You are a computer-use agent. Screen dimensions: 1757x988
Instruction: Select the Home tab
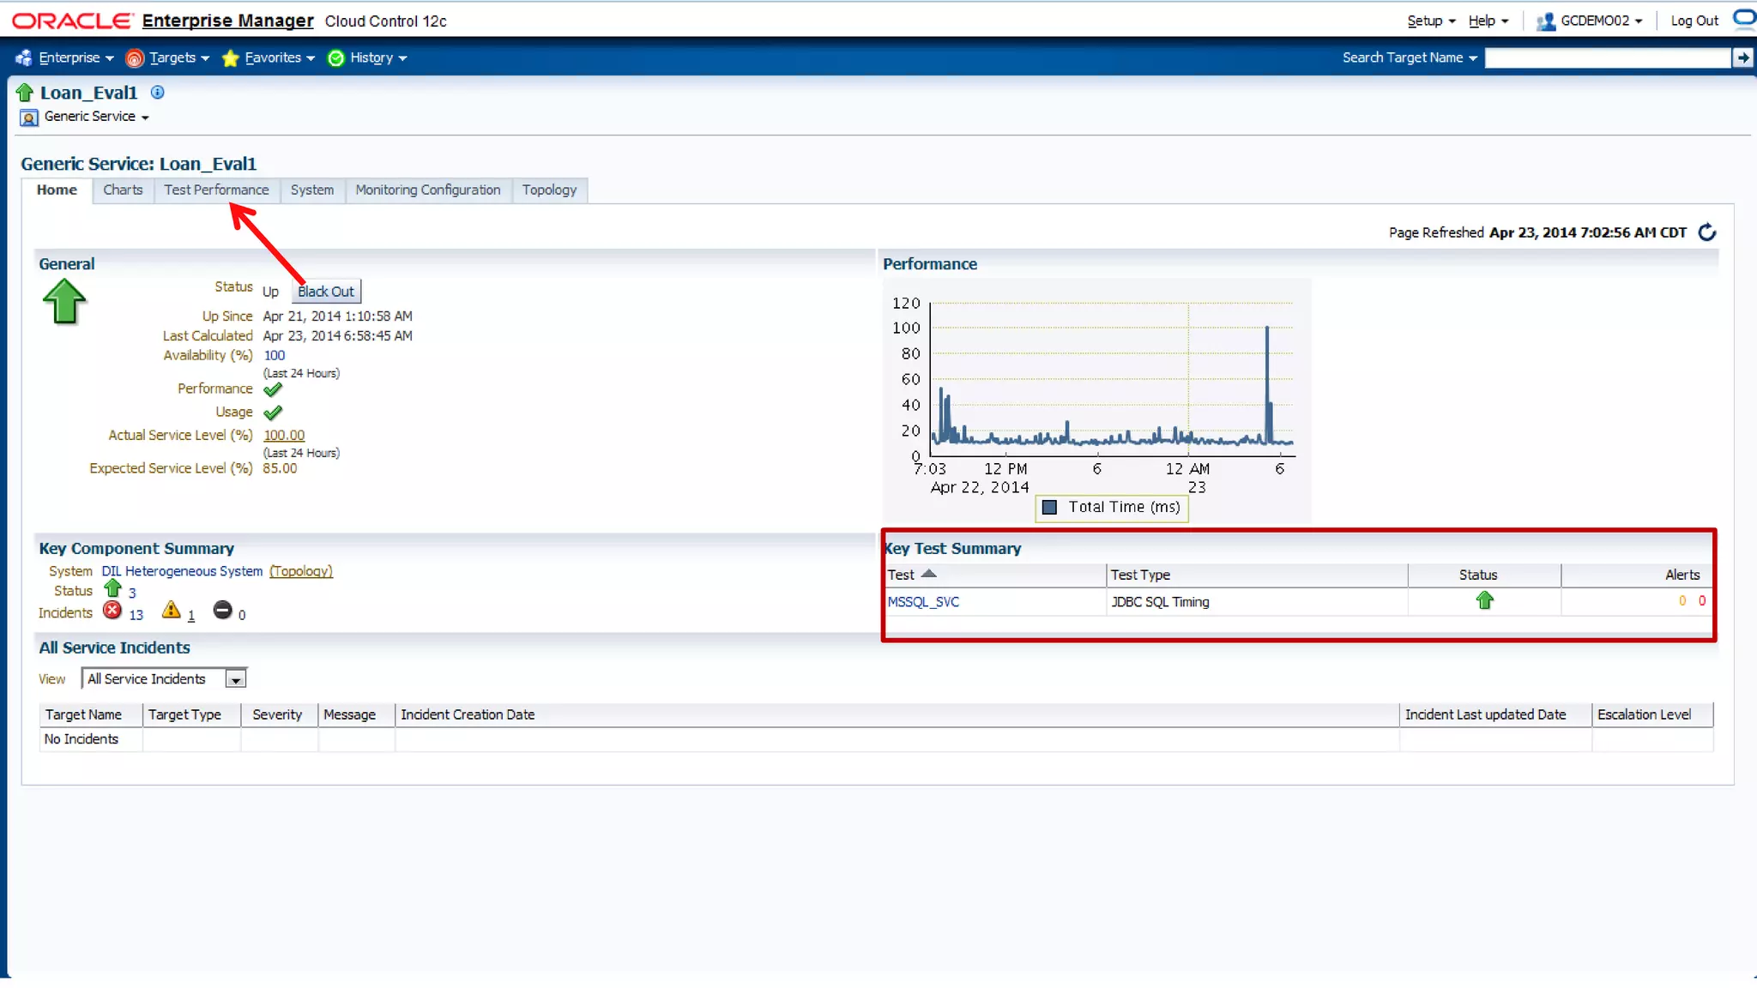(x=57, y=190)
